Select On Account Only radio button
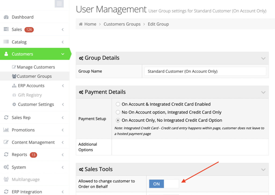Image resolution: width=275 pixels, height=195 pixels. click(x=118, y=120)
